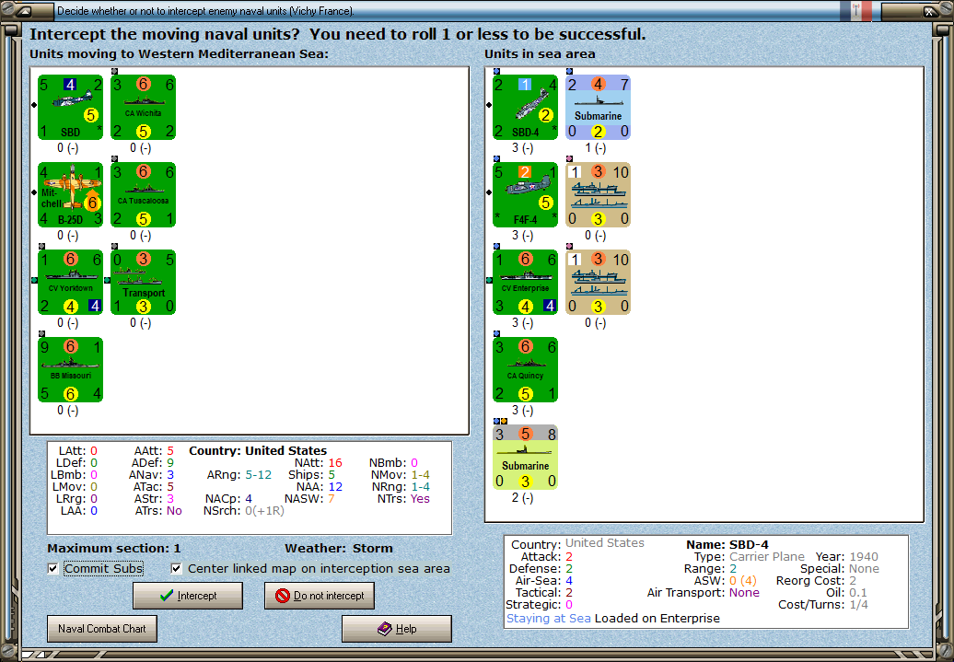Choose the CV Yorktown carrier unit
Screen dimensions: 954x662
[x=70, y=283]
